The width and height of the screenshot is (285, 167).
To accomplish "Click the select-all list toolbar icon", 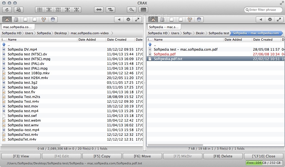I will (x=40, y=10).
